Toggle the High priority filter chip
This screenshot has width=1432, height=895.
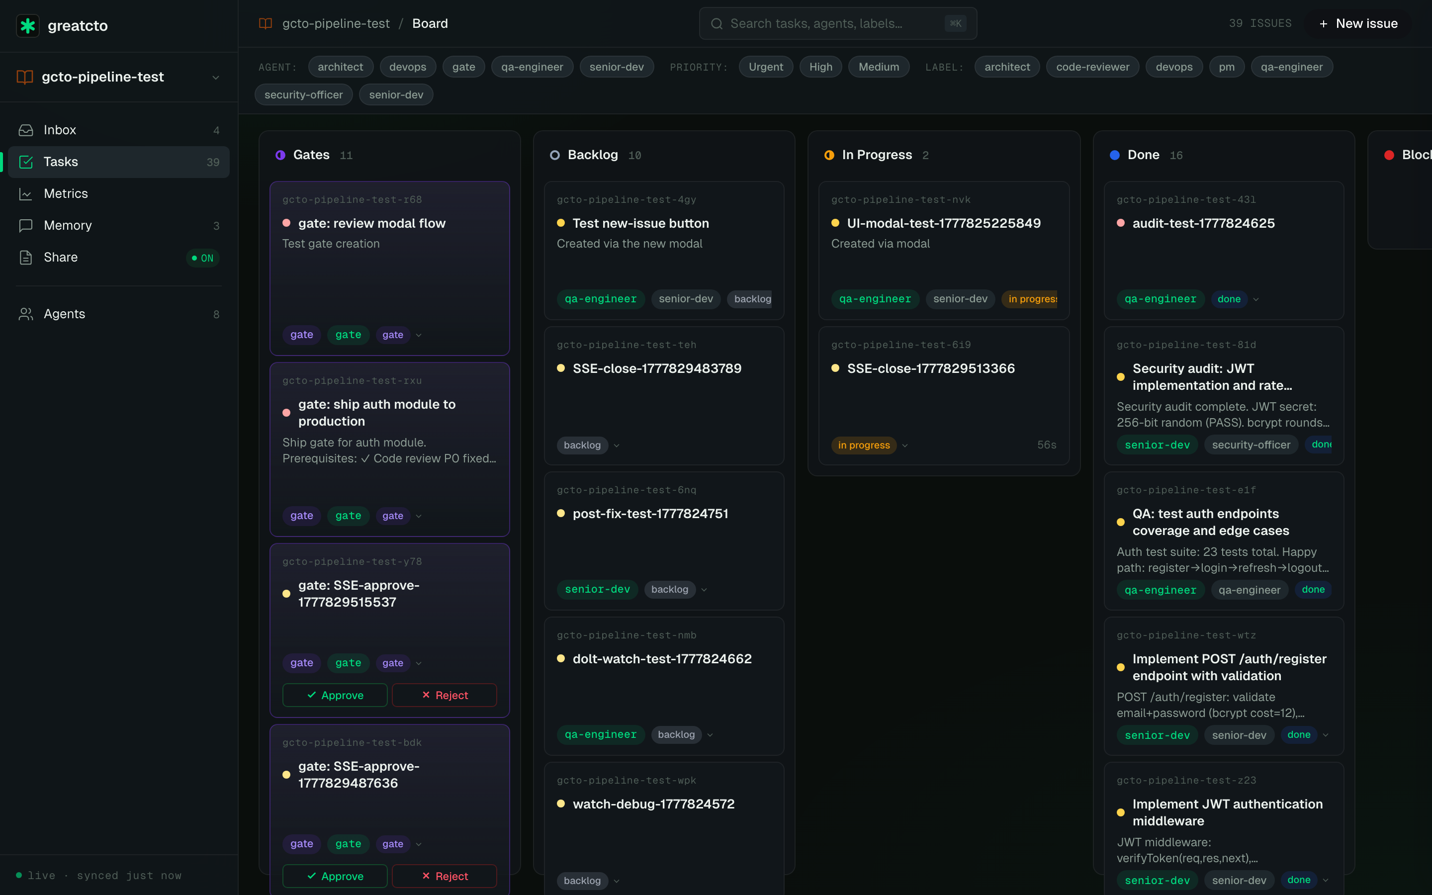821,67
